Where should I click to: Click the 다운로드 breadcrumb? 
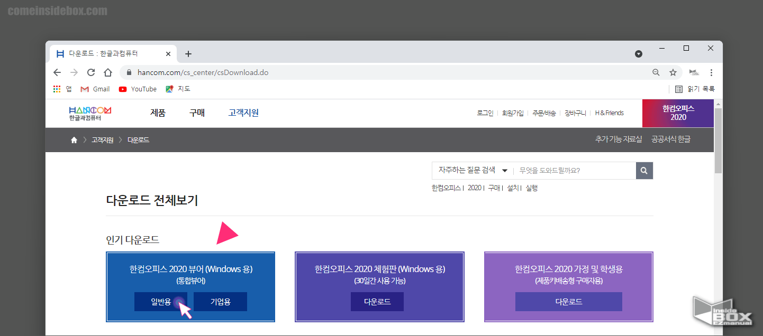(138, 140)
